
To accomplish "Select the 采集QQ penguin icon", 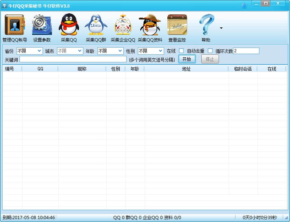I will point(69,25).
